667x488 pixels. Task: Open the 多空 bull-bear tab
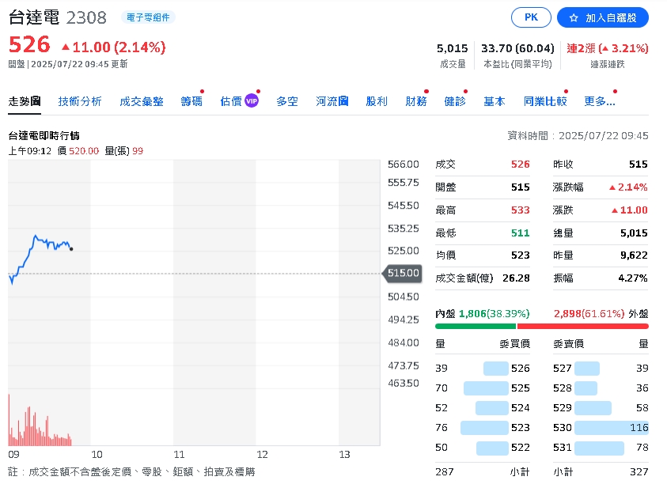[x=287, y=101]
